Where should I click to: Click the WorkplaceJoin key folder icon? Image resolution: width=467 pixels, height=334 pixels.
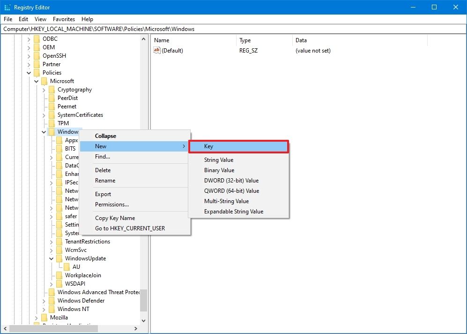click(59, 275)
